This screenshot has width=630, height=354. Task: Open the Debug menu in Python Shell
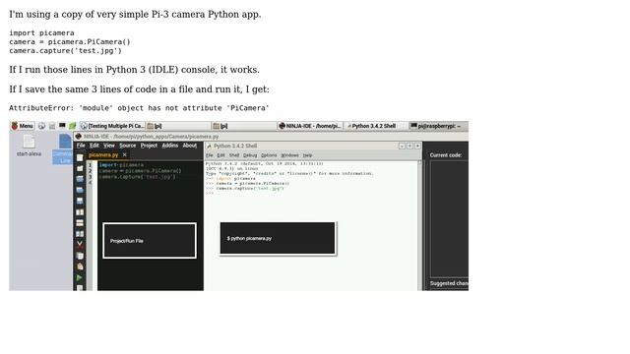tap(250, 155)
